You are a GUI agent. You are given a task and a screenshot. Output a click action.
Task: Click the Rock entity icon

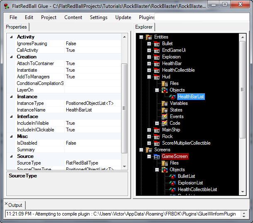tap(157, 136)
